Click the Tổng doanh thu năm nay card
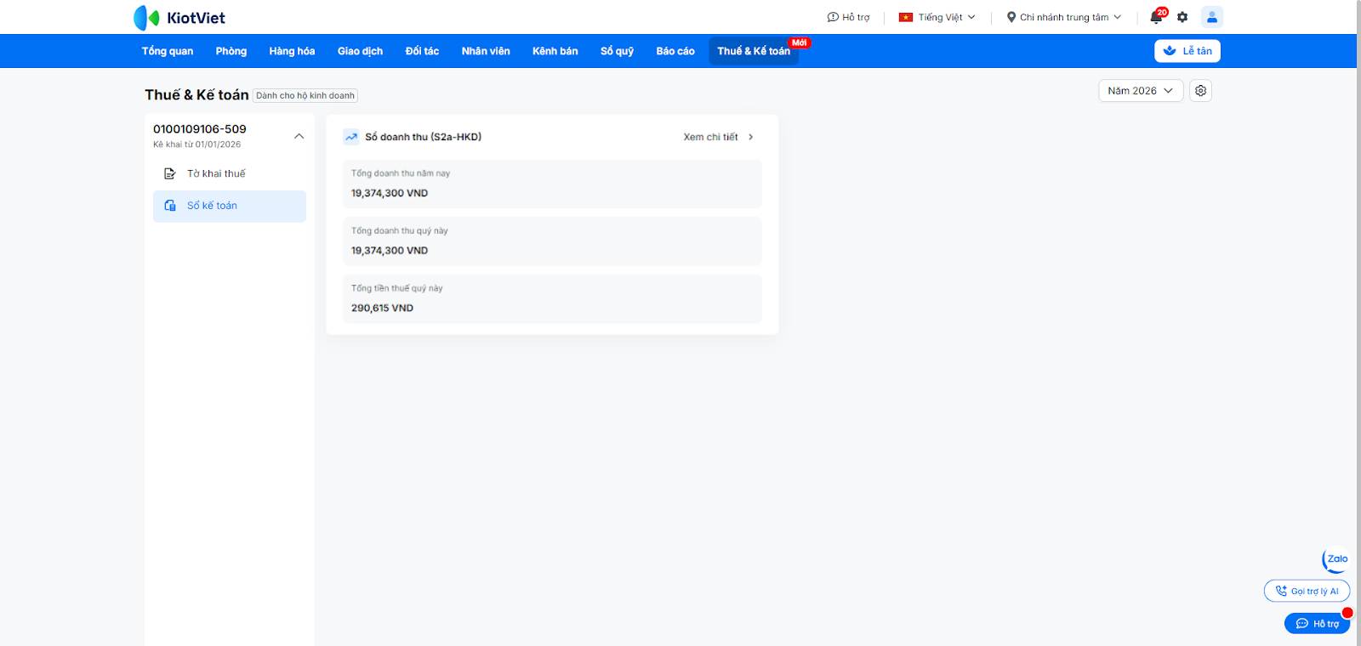Viewport: 1361px width, 646px height. [552, 184]
